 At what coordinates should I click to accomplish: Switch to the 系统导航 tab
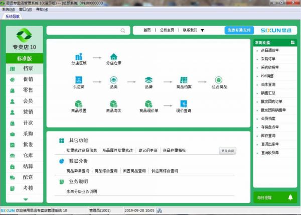(13, 17)
